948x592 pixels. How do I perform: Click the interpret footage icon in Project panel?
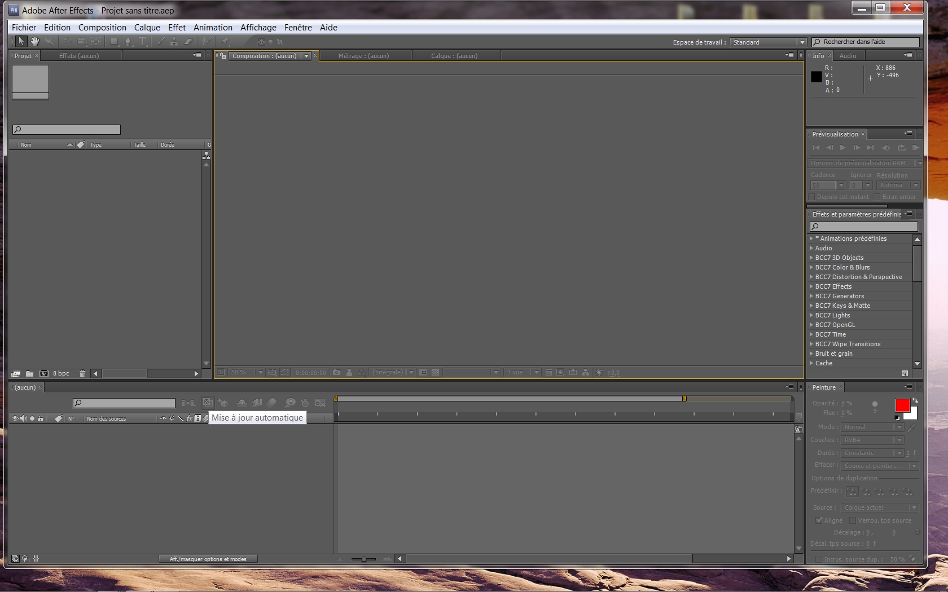point(16,374)
